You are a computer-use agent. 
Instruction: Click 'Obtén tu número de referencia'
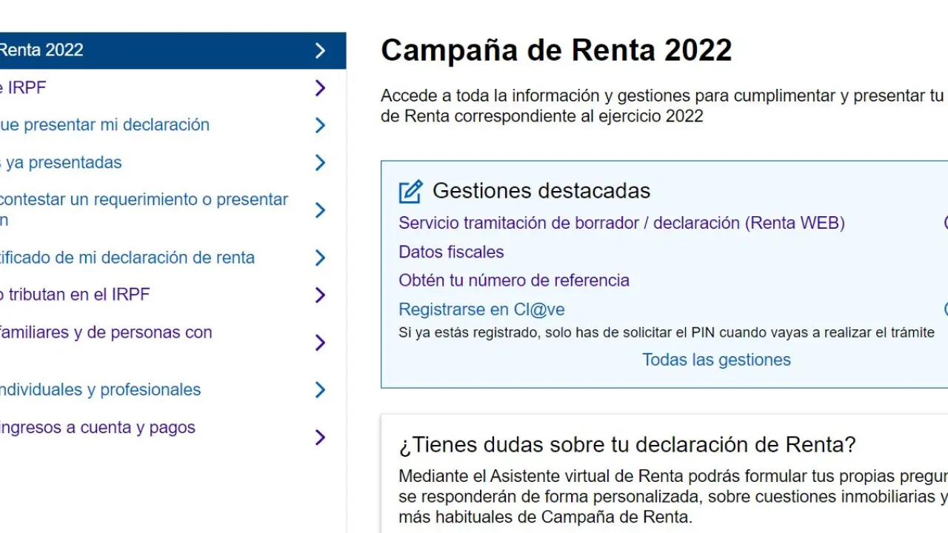(x=514, y=281)
